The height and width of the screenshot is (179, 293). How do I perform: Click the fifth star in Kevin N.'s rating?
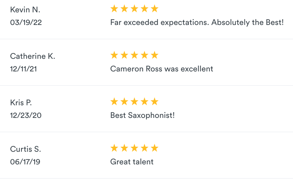click(x=155, y=9)
